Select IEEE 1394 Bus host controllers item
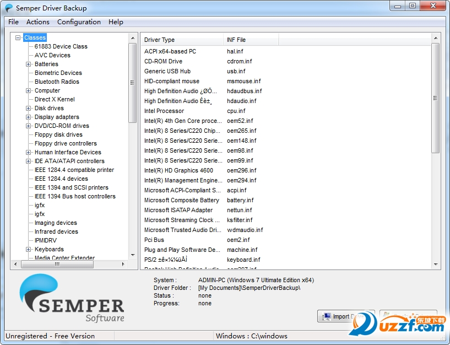The image size is (450, 345). point(75,197)
